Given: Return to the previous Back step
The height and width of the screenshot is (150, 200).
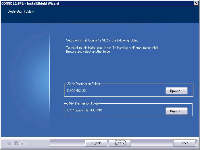Looking at the screenshot, I should (96, 143).
